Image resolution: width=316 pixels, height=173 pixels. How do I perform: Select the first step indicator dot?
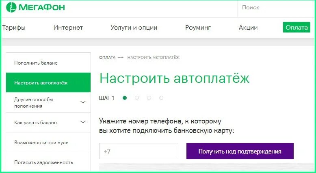(x=125, y=98)
